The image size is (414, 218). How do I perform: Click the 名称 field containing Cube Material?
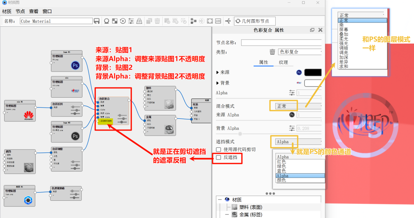(56, 21)
